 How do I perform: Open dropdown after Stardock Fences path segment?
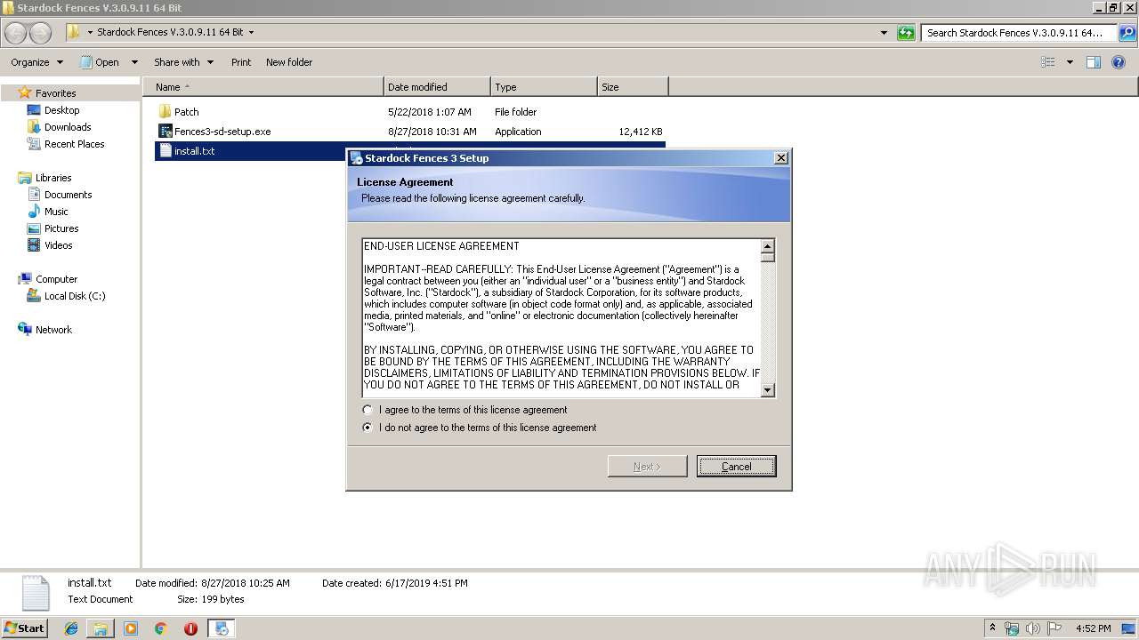(x=251, y=32)
